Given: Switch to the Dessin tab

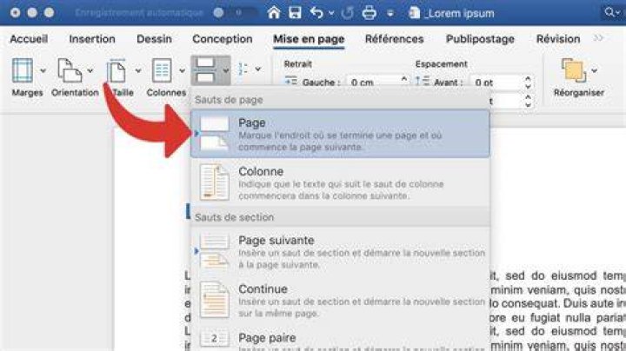Looking at the screenshot, I should tap(154, 39).
